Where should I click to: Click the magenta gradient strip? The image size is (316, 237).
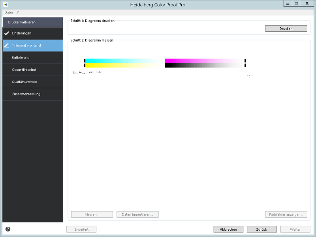point(203,61)
